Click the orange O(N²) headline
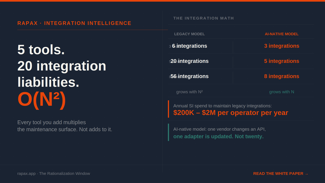This screenshot has width=325, height=183. pos(42,99)
